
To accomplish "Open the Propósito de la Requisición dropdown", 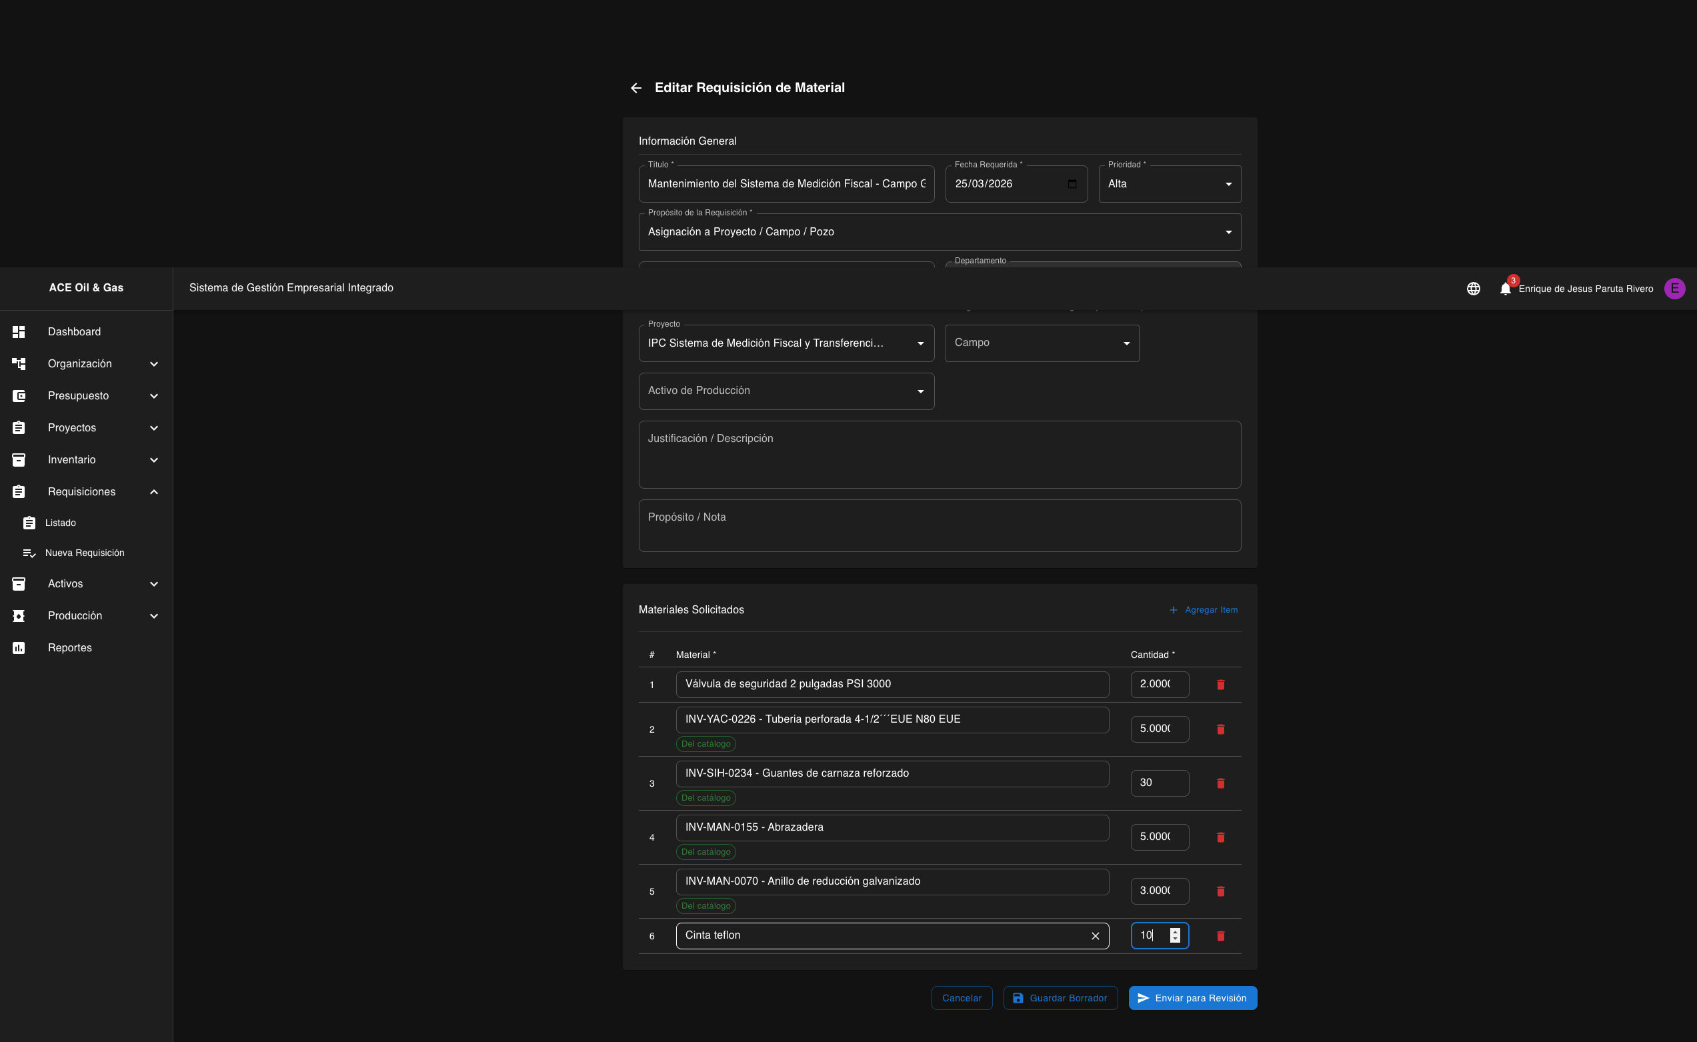I will [939, 232].
